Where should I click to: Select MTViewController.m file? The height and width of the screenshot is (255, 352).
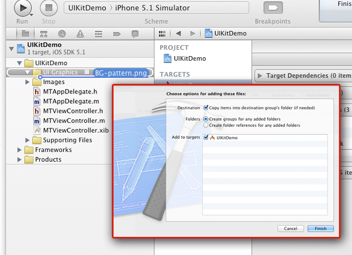pos(74,121)
